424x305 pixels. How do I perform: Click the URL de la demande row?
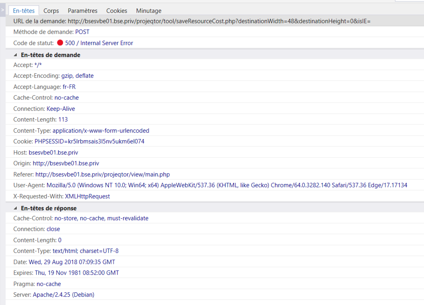coord(191,21)
